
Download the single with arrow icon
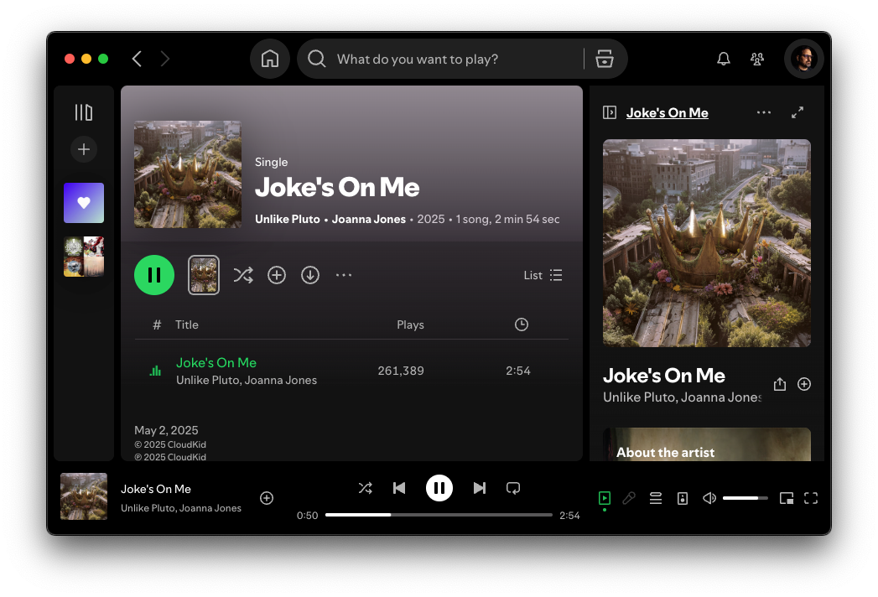pyautogui.click(x=310, y=275)
